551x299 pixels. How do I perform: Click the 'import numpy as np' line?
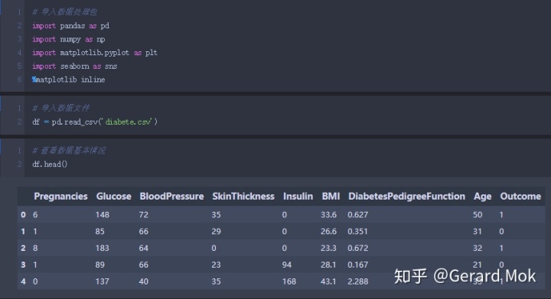click(69, 39)
